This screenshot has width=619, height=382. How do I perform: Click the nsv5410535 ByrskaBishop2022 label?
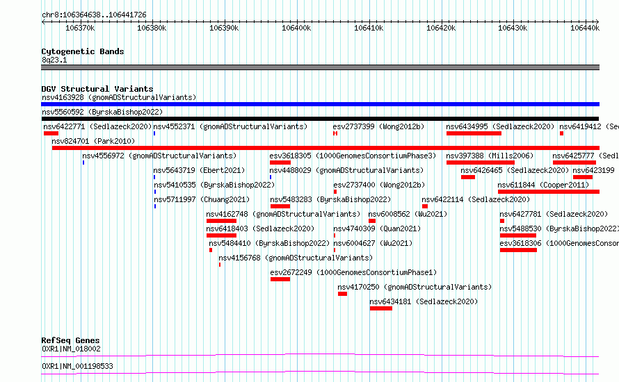pos(214,185)
